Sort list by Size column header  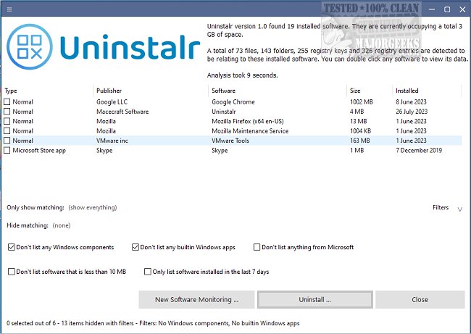[x=355, y=91]
